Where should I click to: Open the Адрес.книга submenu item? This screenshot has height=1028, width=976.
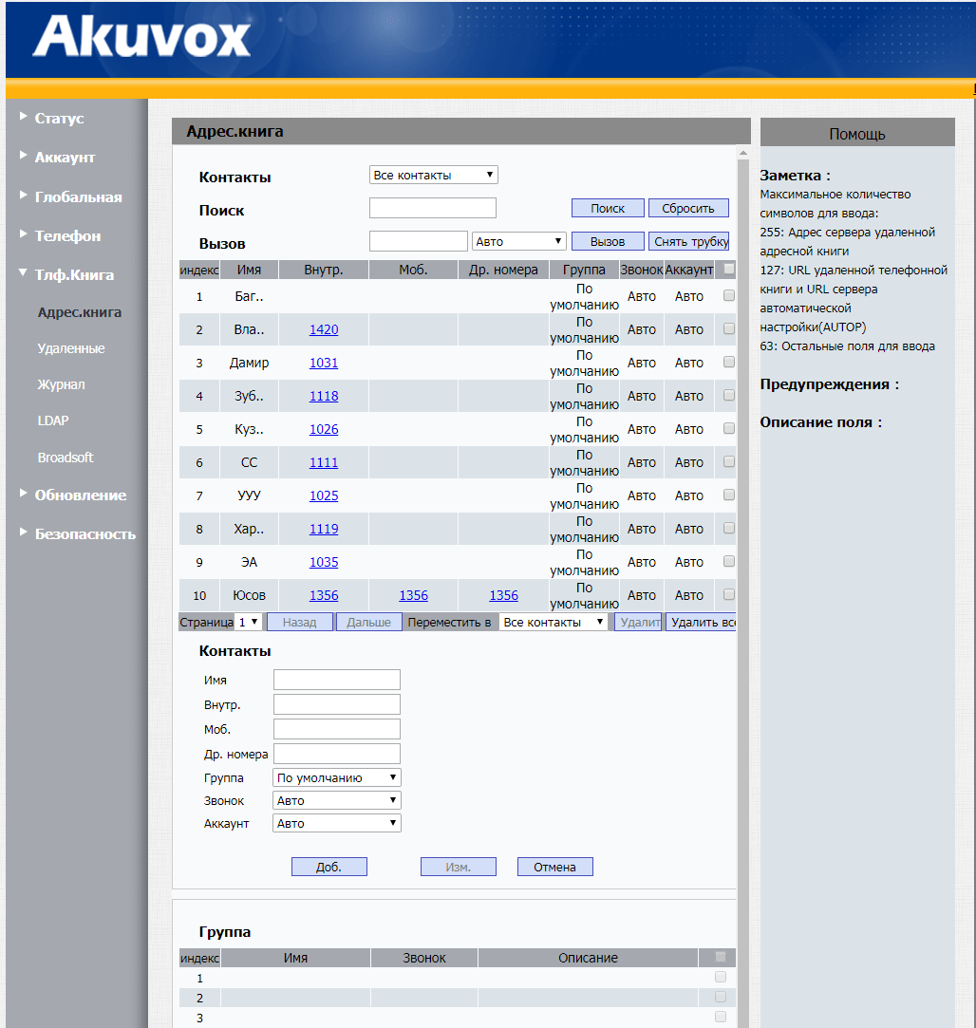coord(80,312)
